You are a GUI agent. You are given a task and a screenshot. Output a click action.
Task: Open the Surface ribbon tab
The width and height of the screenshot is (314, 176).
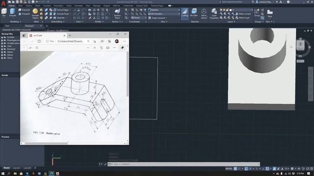click(x=29, y=5)
